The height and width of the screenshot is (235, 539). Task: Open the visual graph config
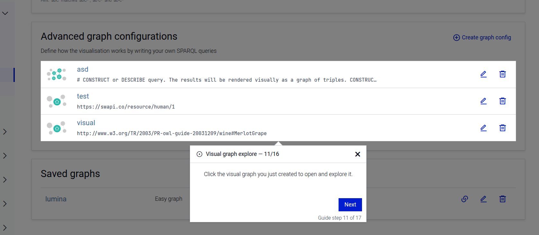coord(86,123)
